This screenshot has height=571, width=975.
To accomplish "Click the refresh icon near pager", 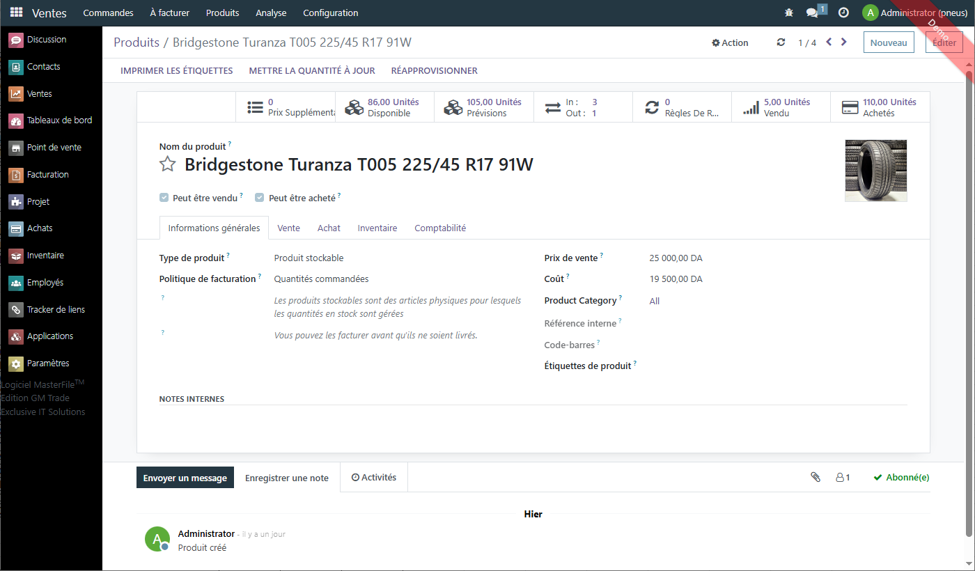I will 781,42.
